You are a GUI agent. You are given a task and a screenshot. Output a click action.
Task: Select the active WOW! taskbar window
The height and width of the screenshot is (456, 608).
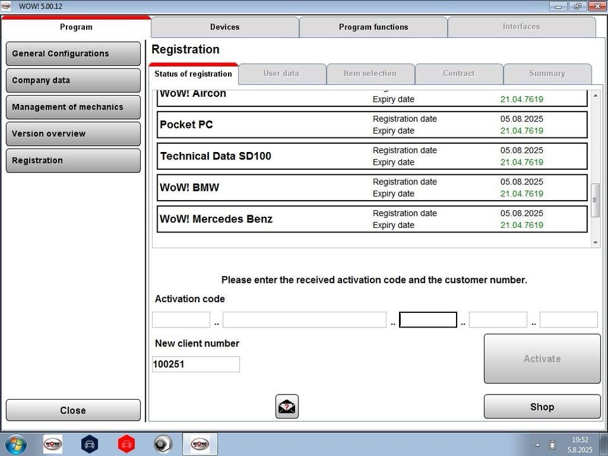199,444
